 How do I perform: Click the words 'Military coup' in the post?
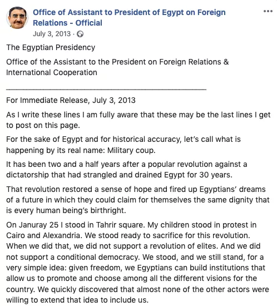pos(131,150)
